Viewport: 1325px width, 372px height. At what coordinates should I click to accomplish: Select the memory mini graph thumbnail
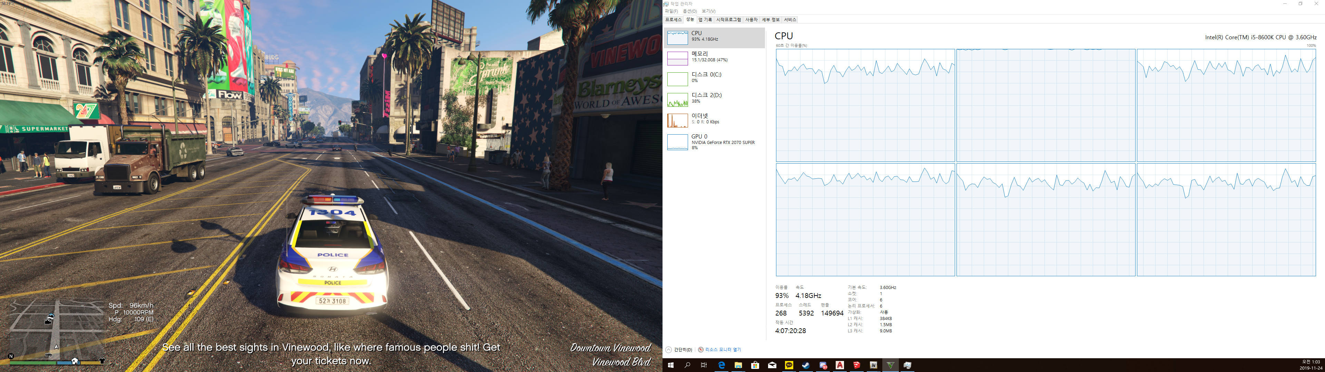[677, 58]
